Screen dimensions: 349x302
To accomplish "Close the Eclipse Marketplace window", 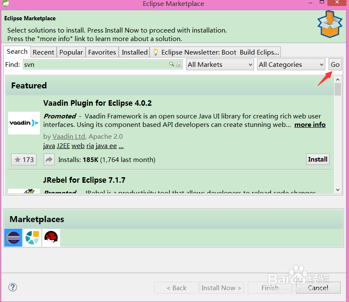I will coord(337,3).
